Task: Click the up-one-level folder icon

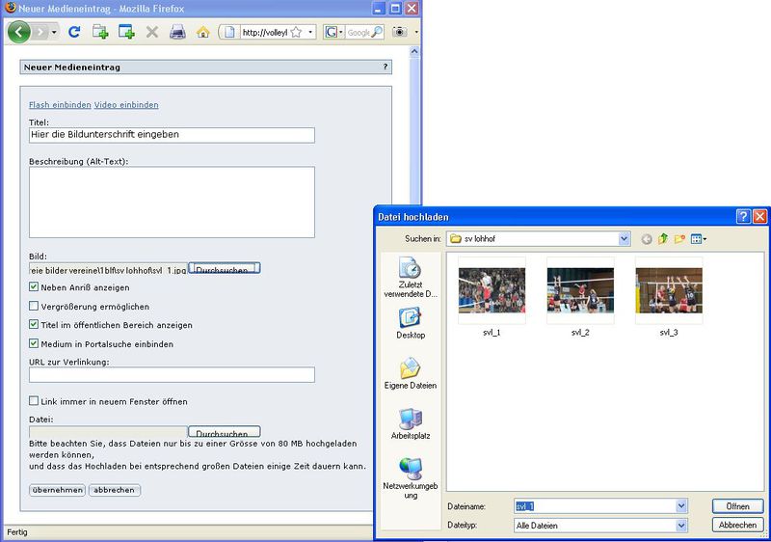Action: coord(663,238)
